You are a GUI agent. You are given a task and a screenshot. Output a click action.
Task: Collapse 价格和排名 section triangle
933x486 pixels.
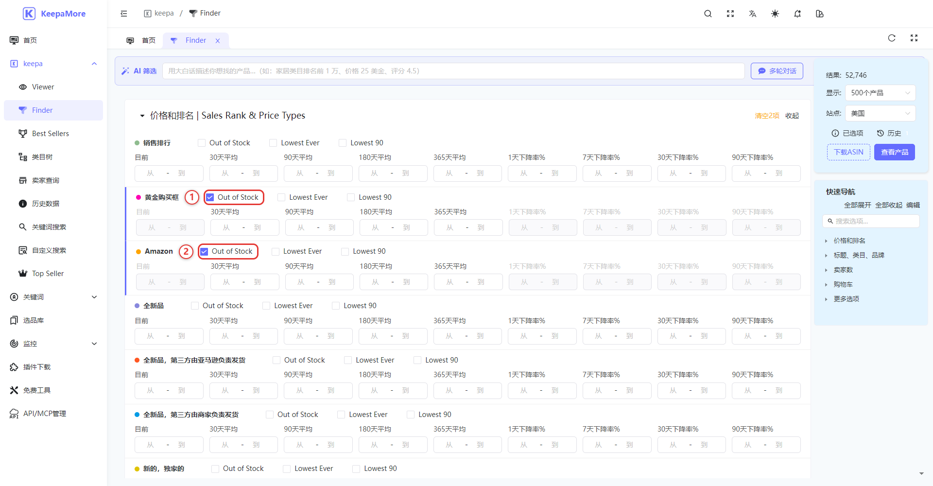(x=142, y=116)
